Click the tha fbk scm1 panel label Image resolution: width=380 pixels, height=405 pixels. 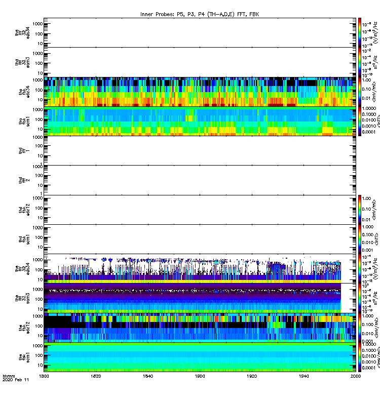(x=24, y=121)
